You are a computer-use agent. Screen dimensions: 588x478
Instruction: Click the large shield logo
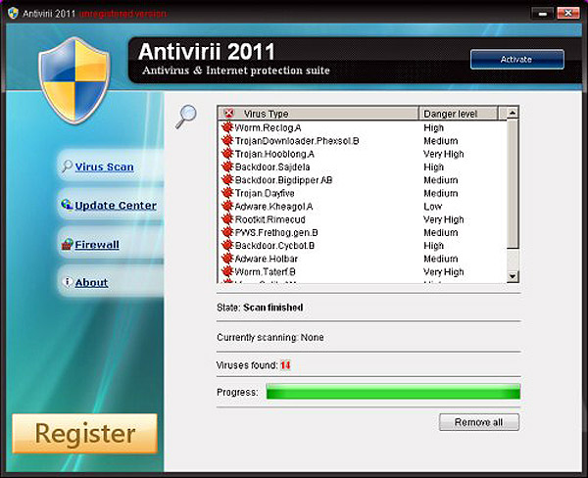(74, 80)
